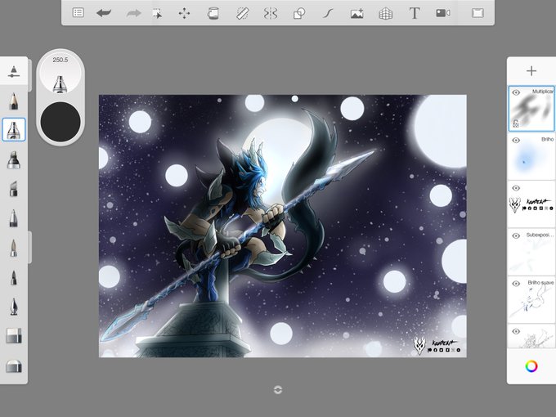Hide the Brilho layer
Screen dimensions: 556x417
click(516, 140)
